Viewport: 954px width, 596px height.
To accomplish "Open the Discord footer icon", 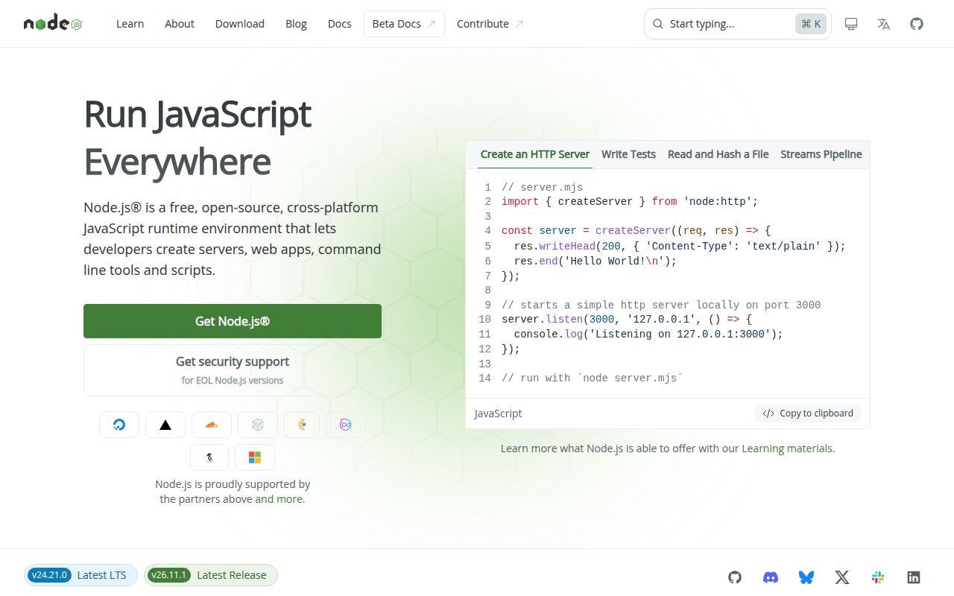I will pos(771,577).
